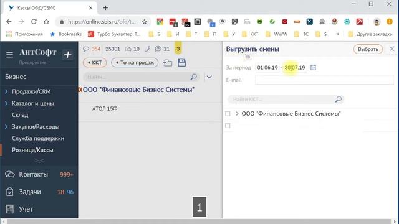
Task: Close the Кассы ОФД/СБИС tab
Action: point(90,8)
